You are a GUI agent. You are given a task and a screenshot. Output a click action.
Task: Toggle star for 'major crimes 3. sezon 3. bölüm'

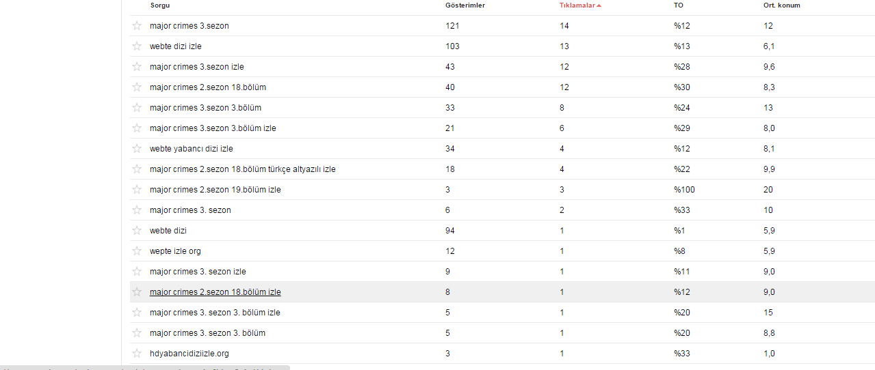coord(137,333)
